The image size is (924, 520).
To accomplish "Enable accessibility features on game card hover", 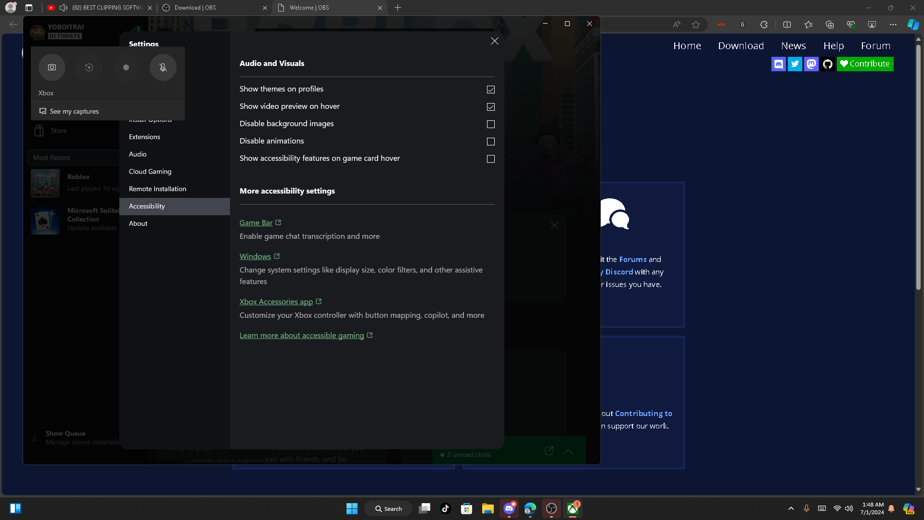I will pyautogui.click(x=491, y=159).
